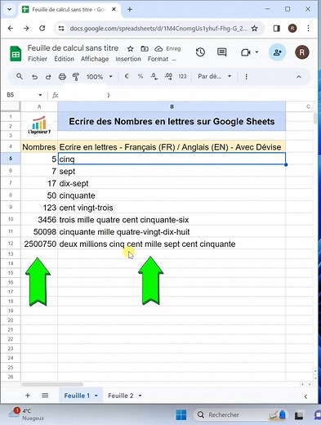
Task: Increase decimal places
Action: (168, 77)
